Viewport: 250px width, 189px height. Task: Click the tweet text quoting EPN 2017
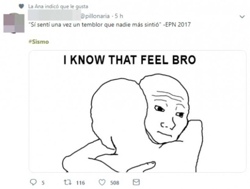(x=110, y=25)
